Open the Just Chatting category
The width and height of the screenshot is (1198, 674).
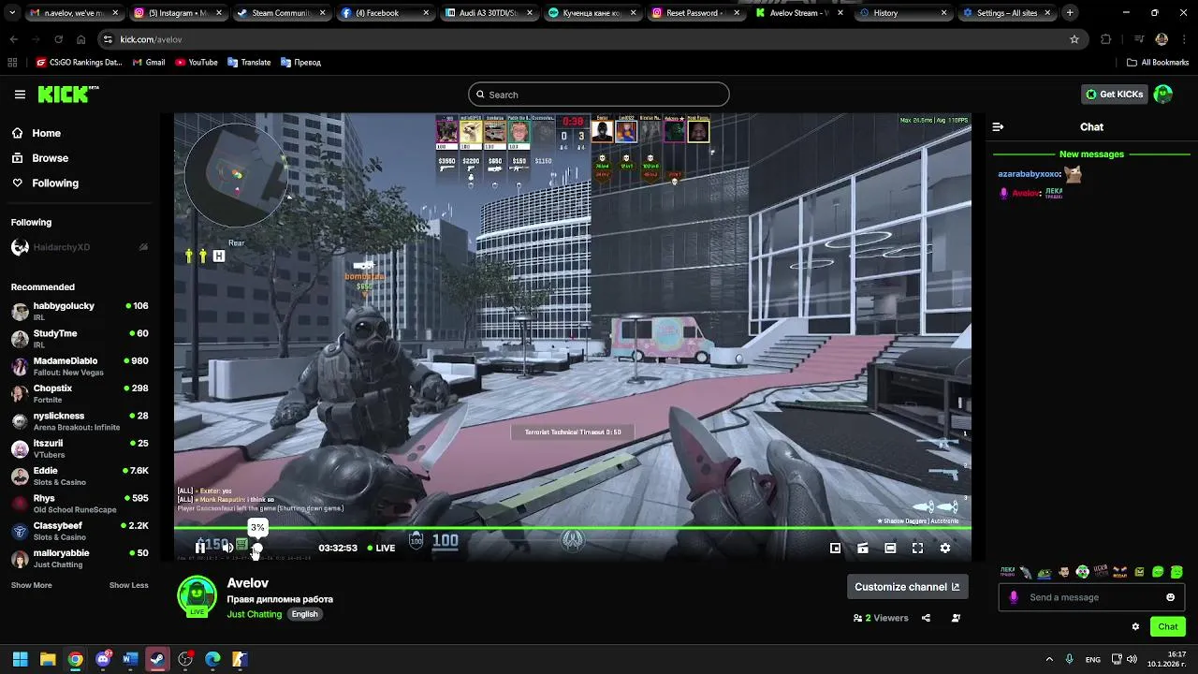coord(254,614)
